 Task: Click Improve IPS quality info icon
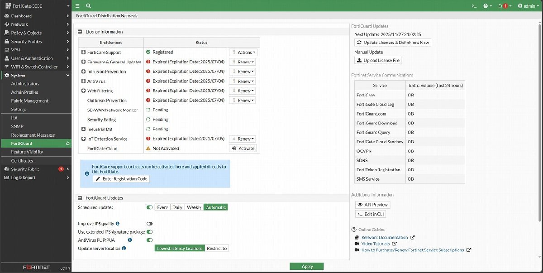(x=118, y=224)
